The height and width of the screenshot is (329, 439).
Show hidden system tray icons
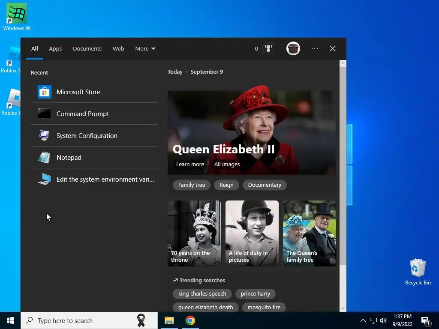click(363, 320)
